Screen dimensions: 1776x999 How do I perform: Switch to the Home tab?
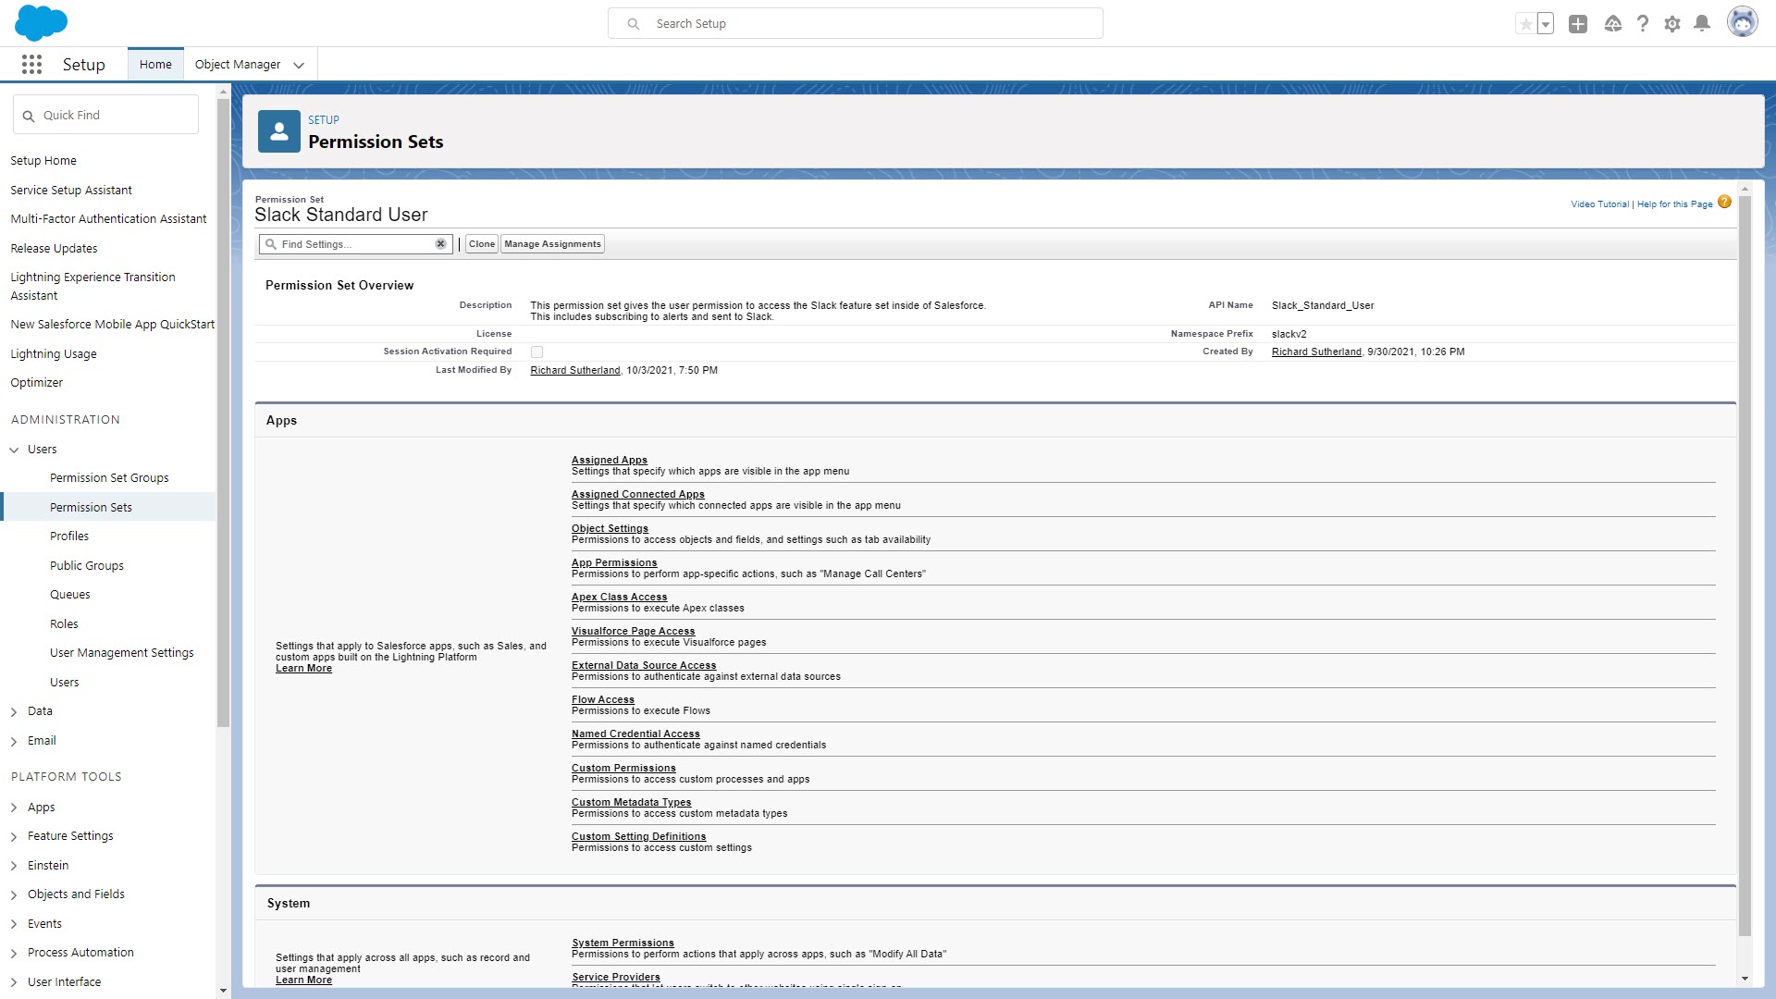[155, 65]
